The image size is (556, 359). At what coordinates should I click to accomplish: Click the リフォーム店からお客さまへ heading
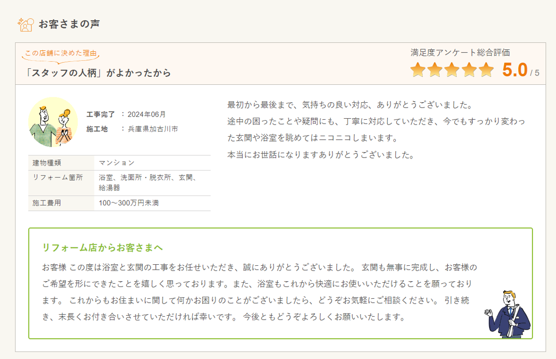(103, 248)
